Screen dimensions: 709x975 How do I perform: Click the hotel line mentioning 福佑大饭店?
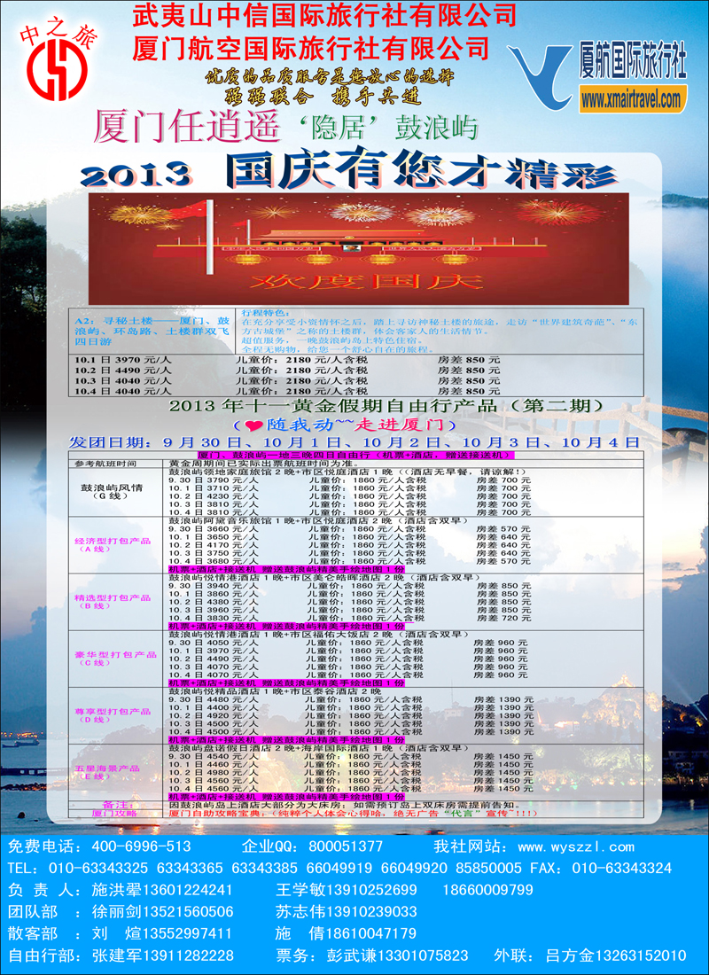[317, 635]
